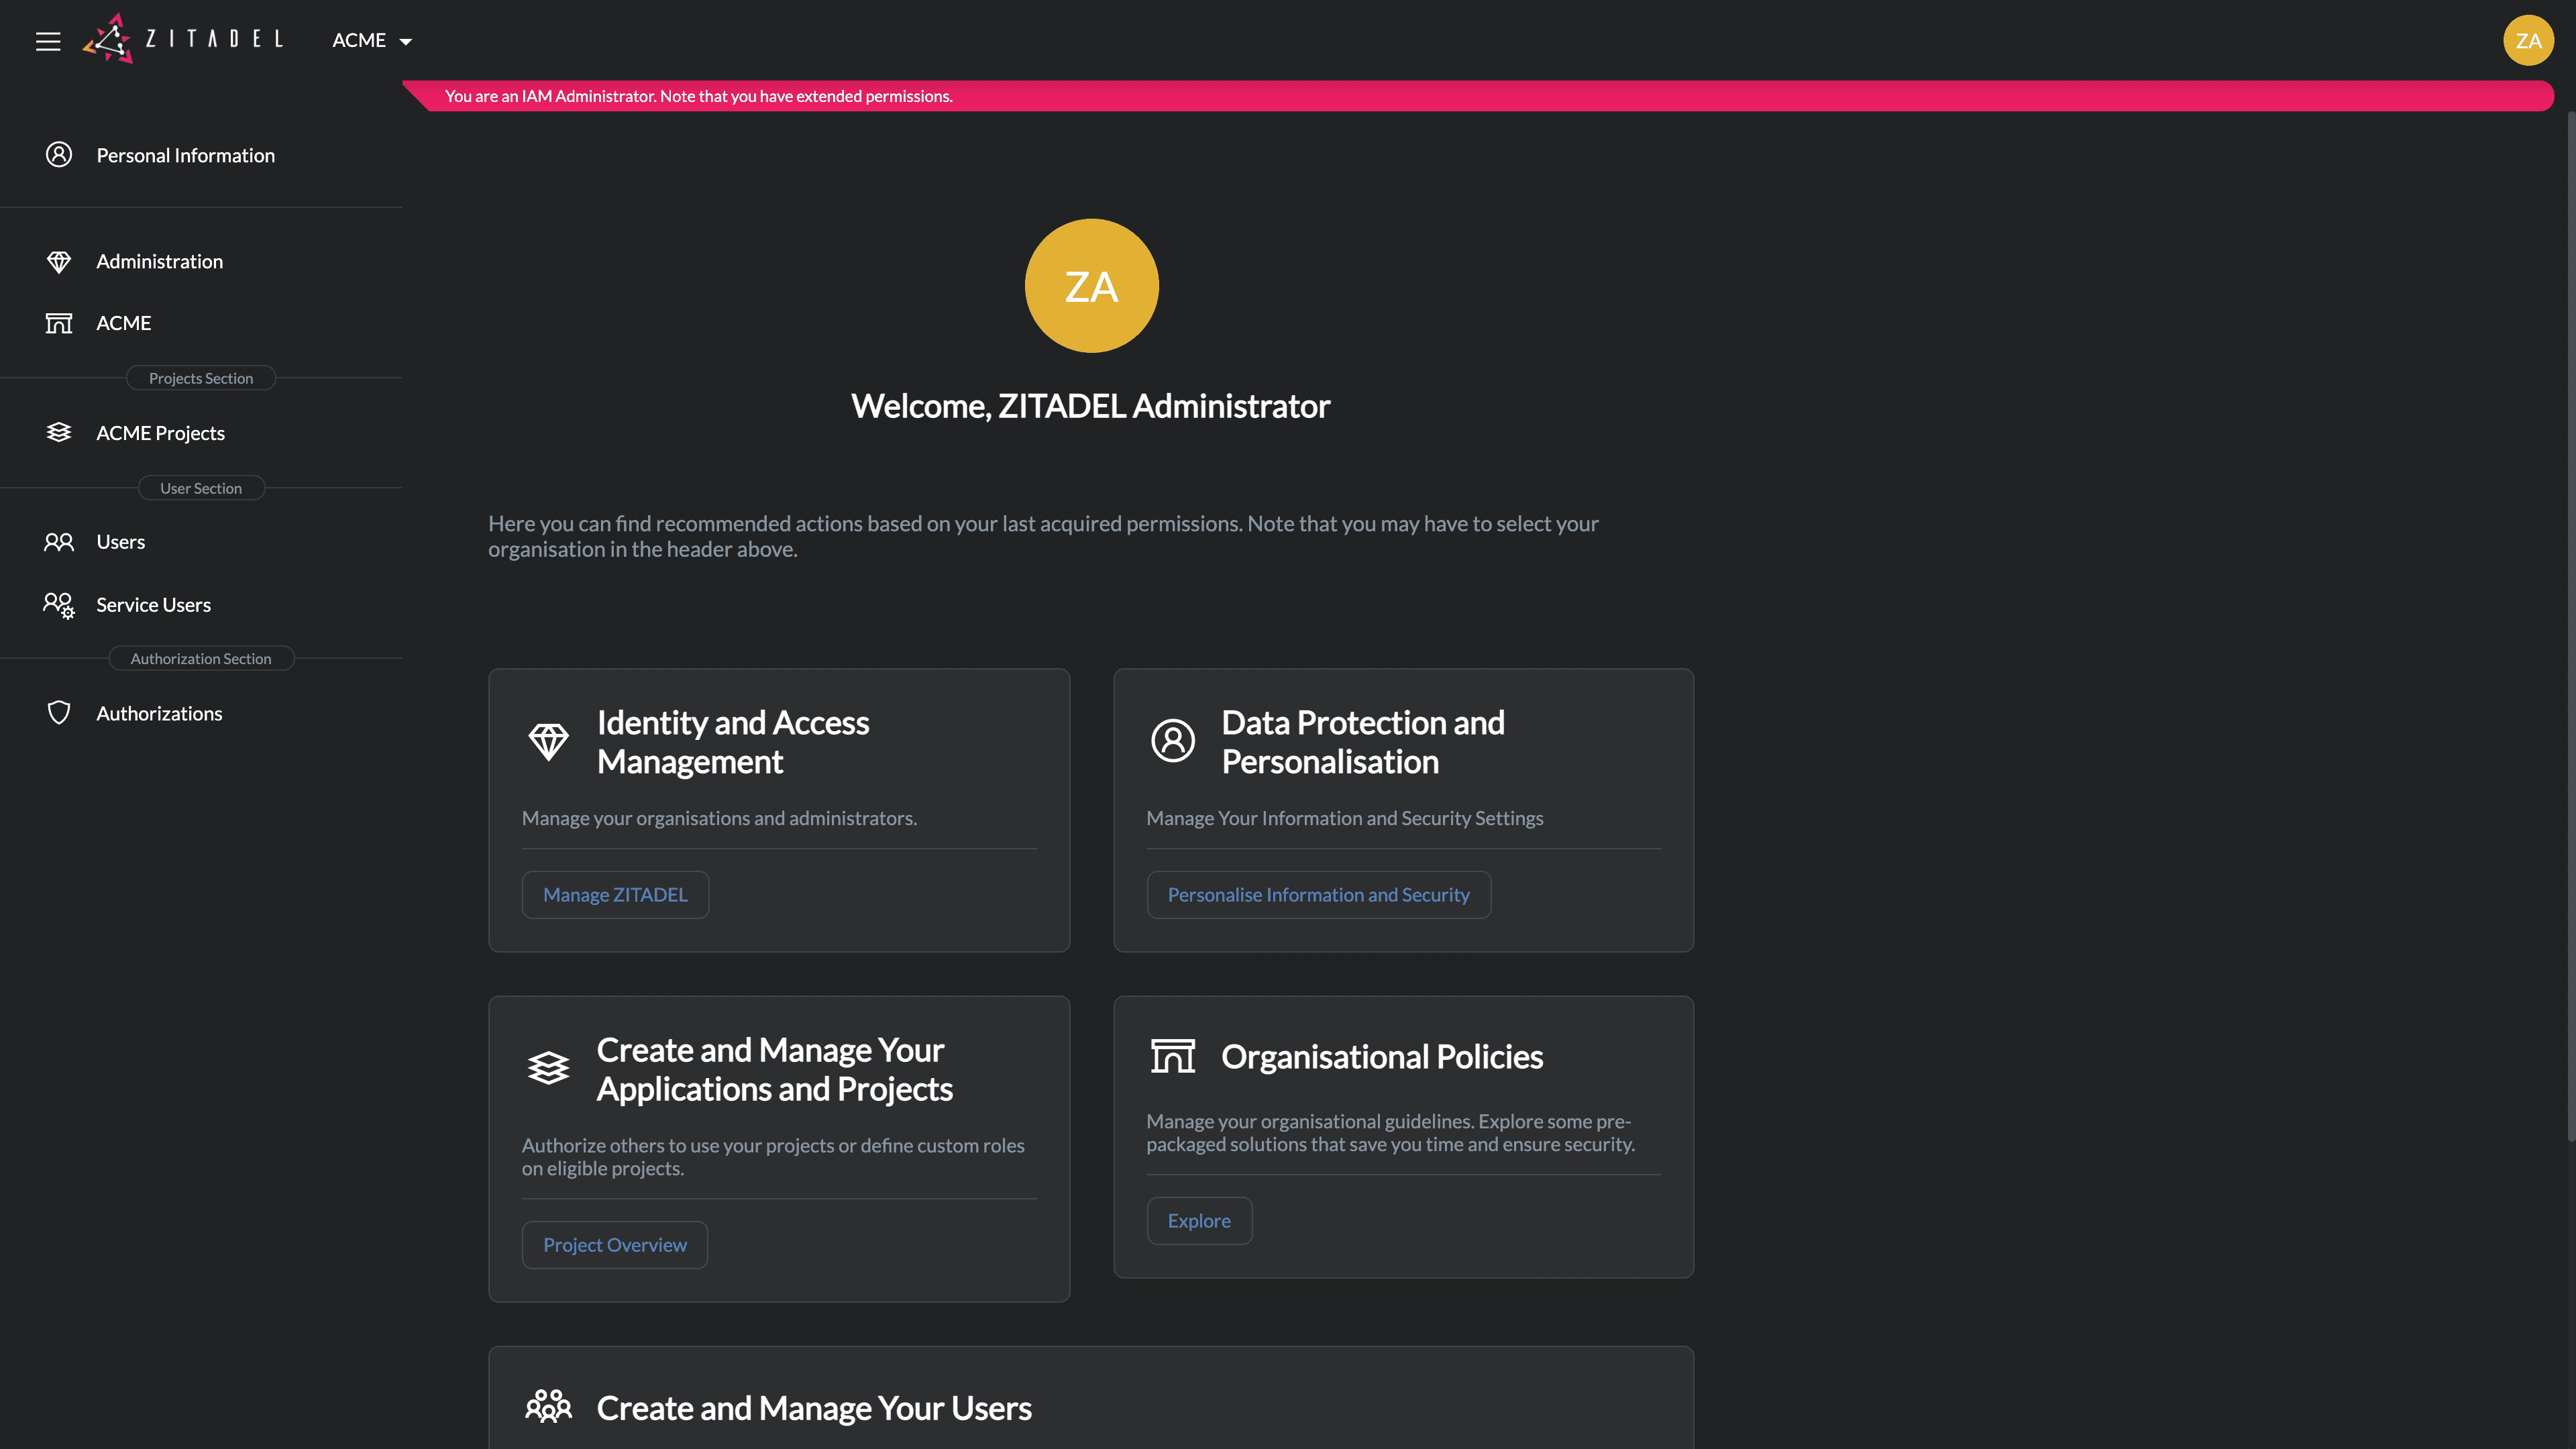This screenshot has height=1449, width=2576.
Task: Click Personalise Information and Security button
Action: pyautogui.click(x=1318, y=895)
